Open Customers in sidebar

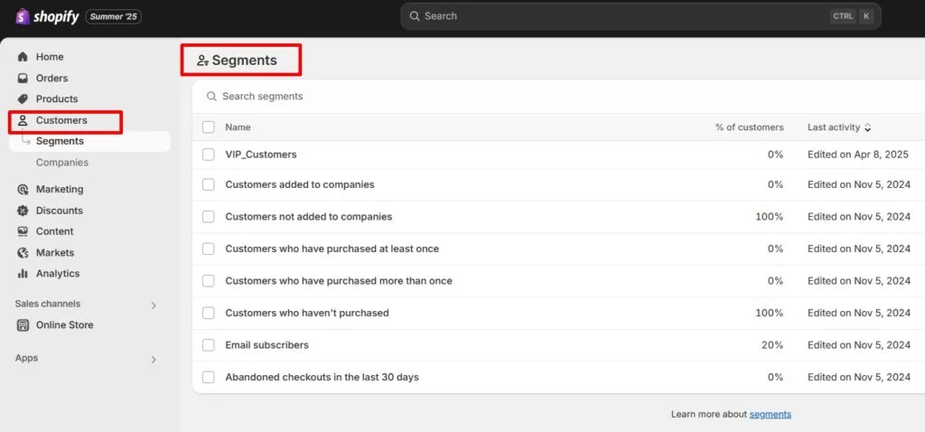(x=61, y=120)
